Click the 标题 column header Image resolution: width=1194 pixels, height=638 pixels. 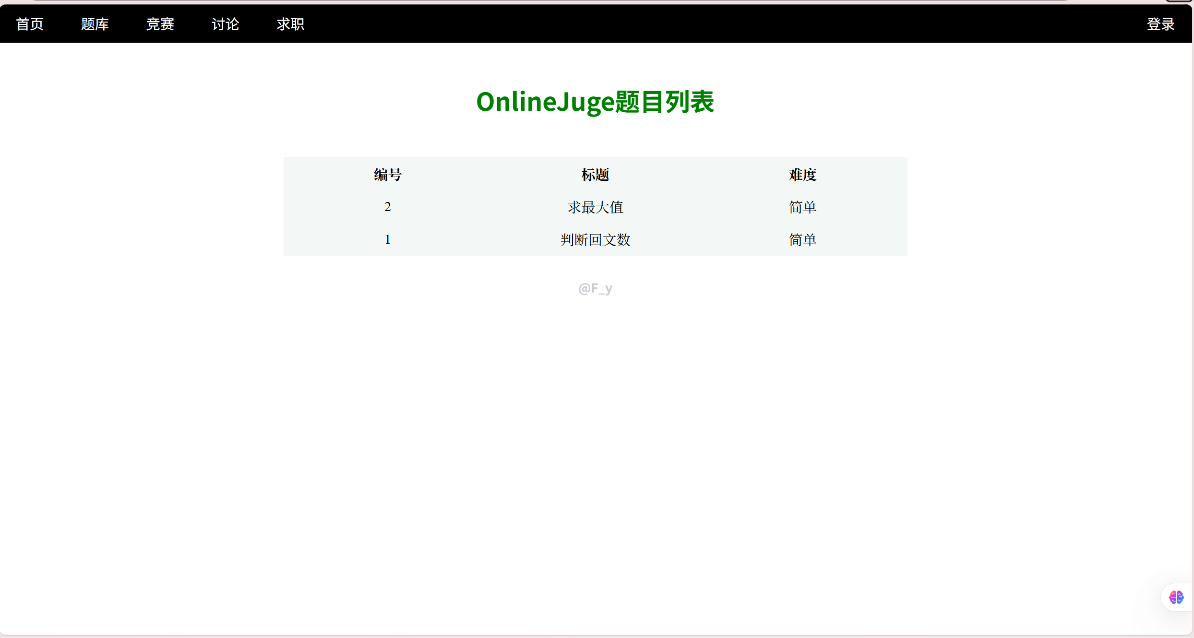coord(595,175)
